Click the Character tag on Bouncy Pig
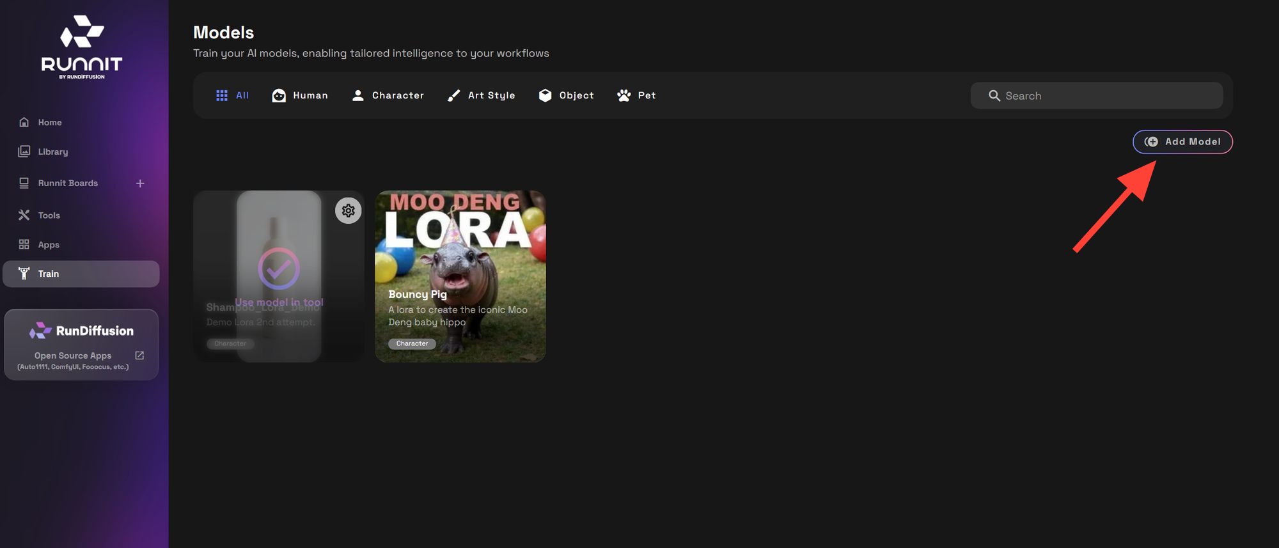1279x548 pixels. [412, 343]
